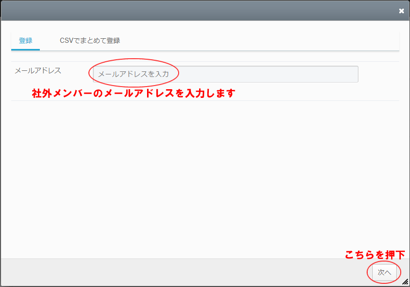
Task: Close the dialog with the X icon
Action: 401,11
